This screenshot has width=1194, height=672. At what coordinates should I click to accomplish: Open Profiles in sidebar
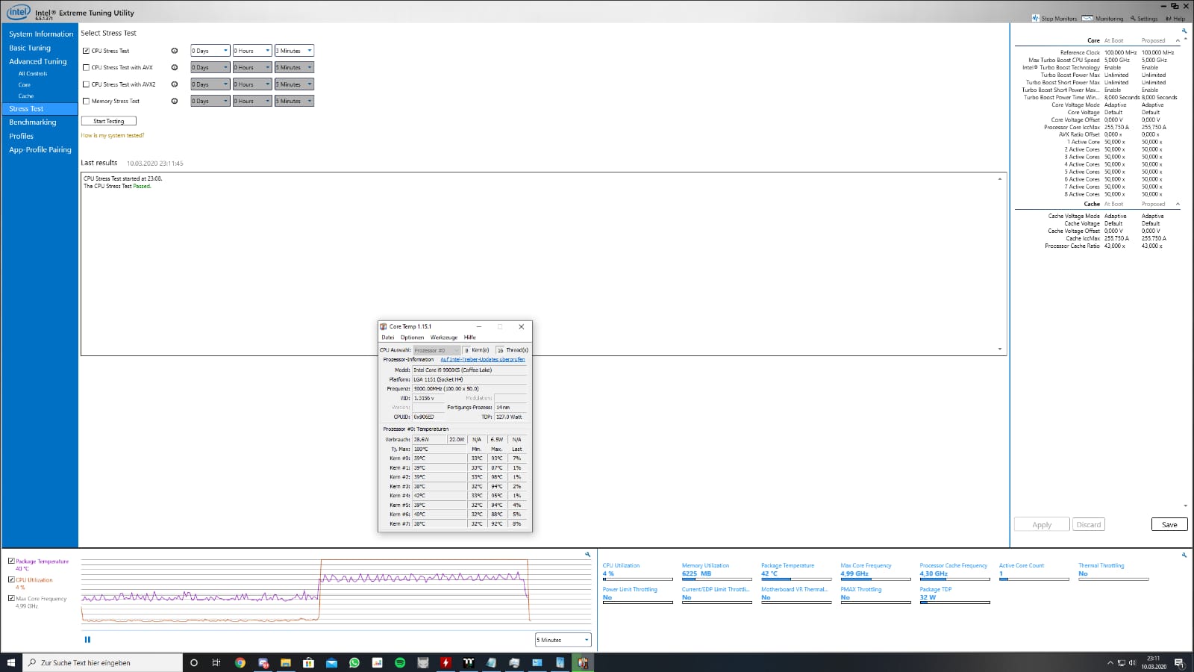21,136
